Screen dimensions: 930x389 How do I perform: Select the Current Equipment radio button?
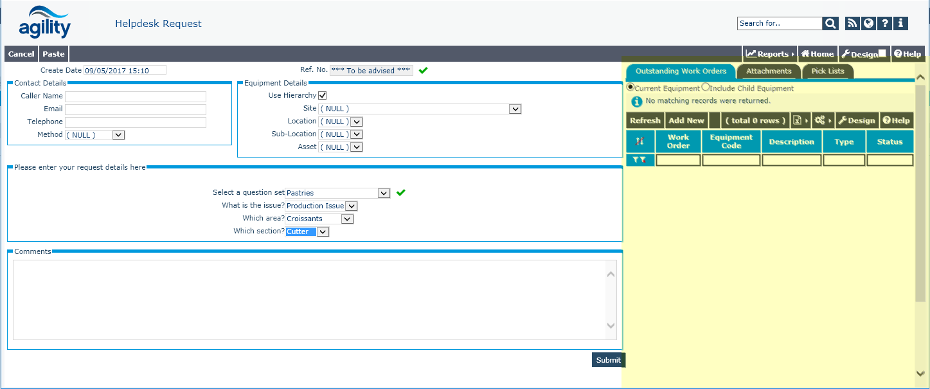click(x=630, y=87)
